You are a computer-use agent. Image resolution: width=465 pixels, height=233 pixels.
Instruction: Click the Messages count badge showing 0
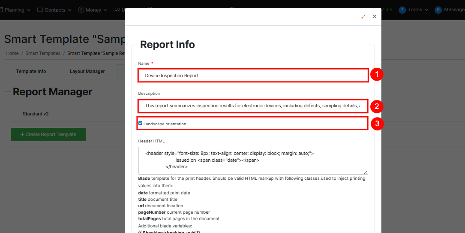click(x=438, y=10)
